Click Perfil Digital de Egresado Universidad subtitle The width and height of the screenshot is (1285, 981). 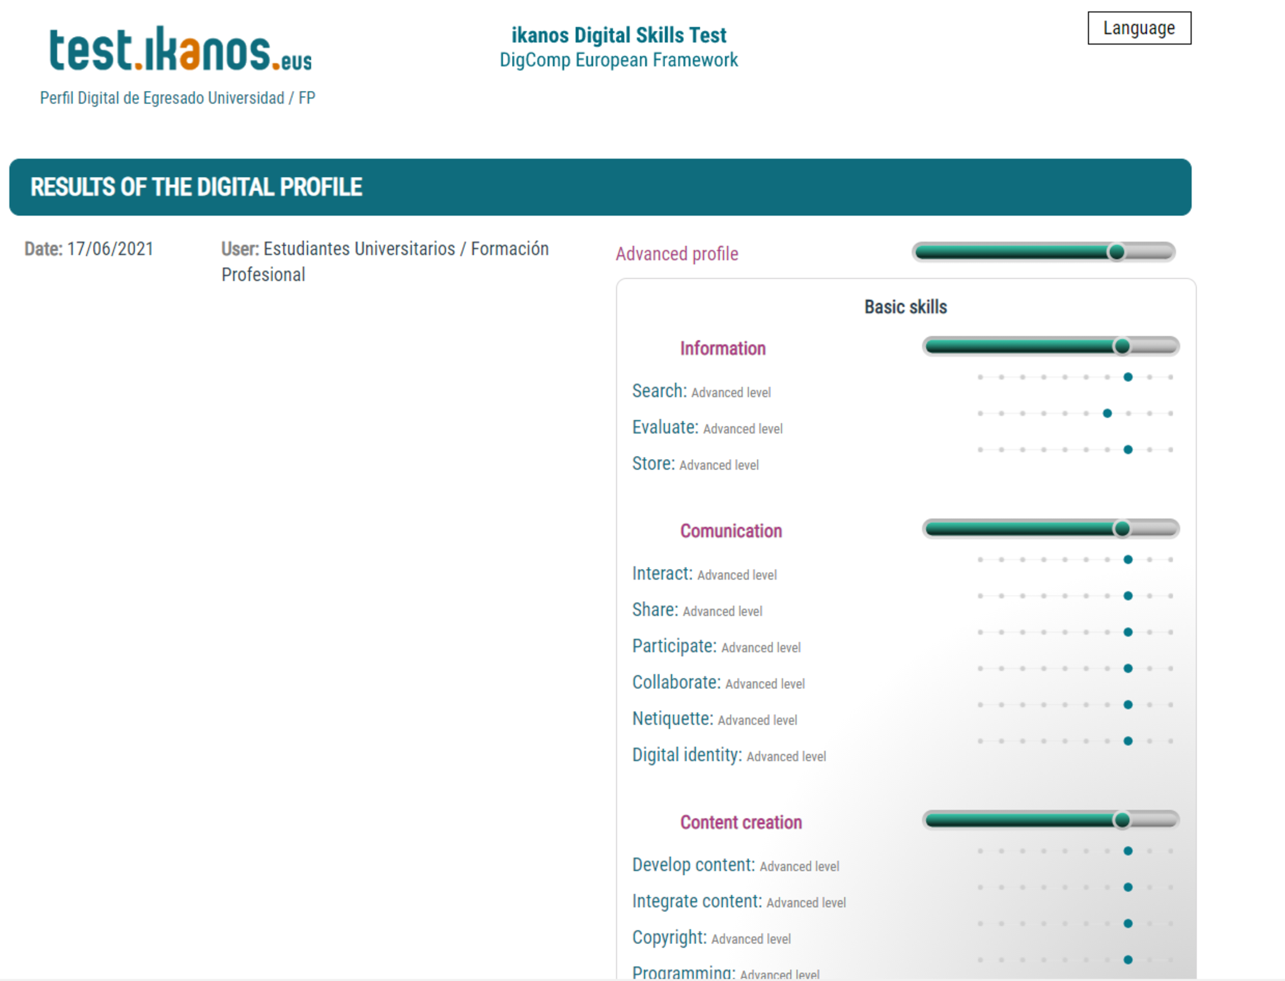178,98
